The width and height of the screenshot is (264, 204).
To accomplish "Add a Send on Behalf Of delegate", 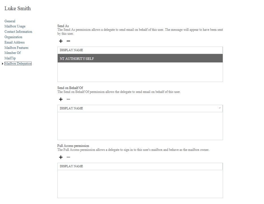I will pos(60,99).
